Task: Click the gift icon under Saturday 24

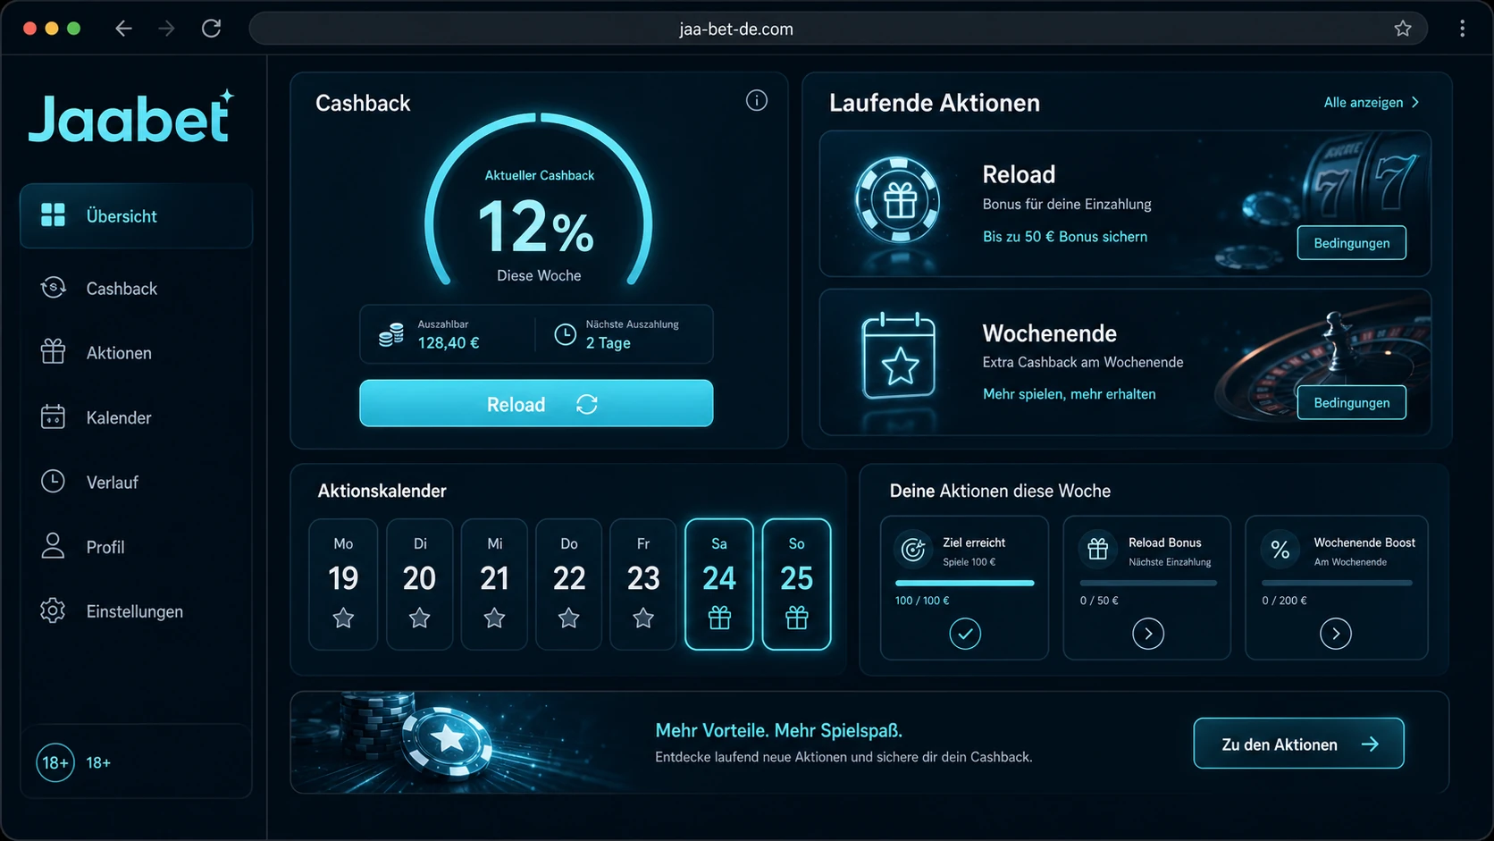Action: [719, 618]
